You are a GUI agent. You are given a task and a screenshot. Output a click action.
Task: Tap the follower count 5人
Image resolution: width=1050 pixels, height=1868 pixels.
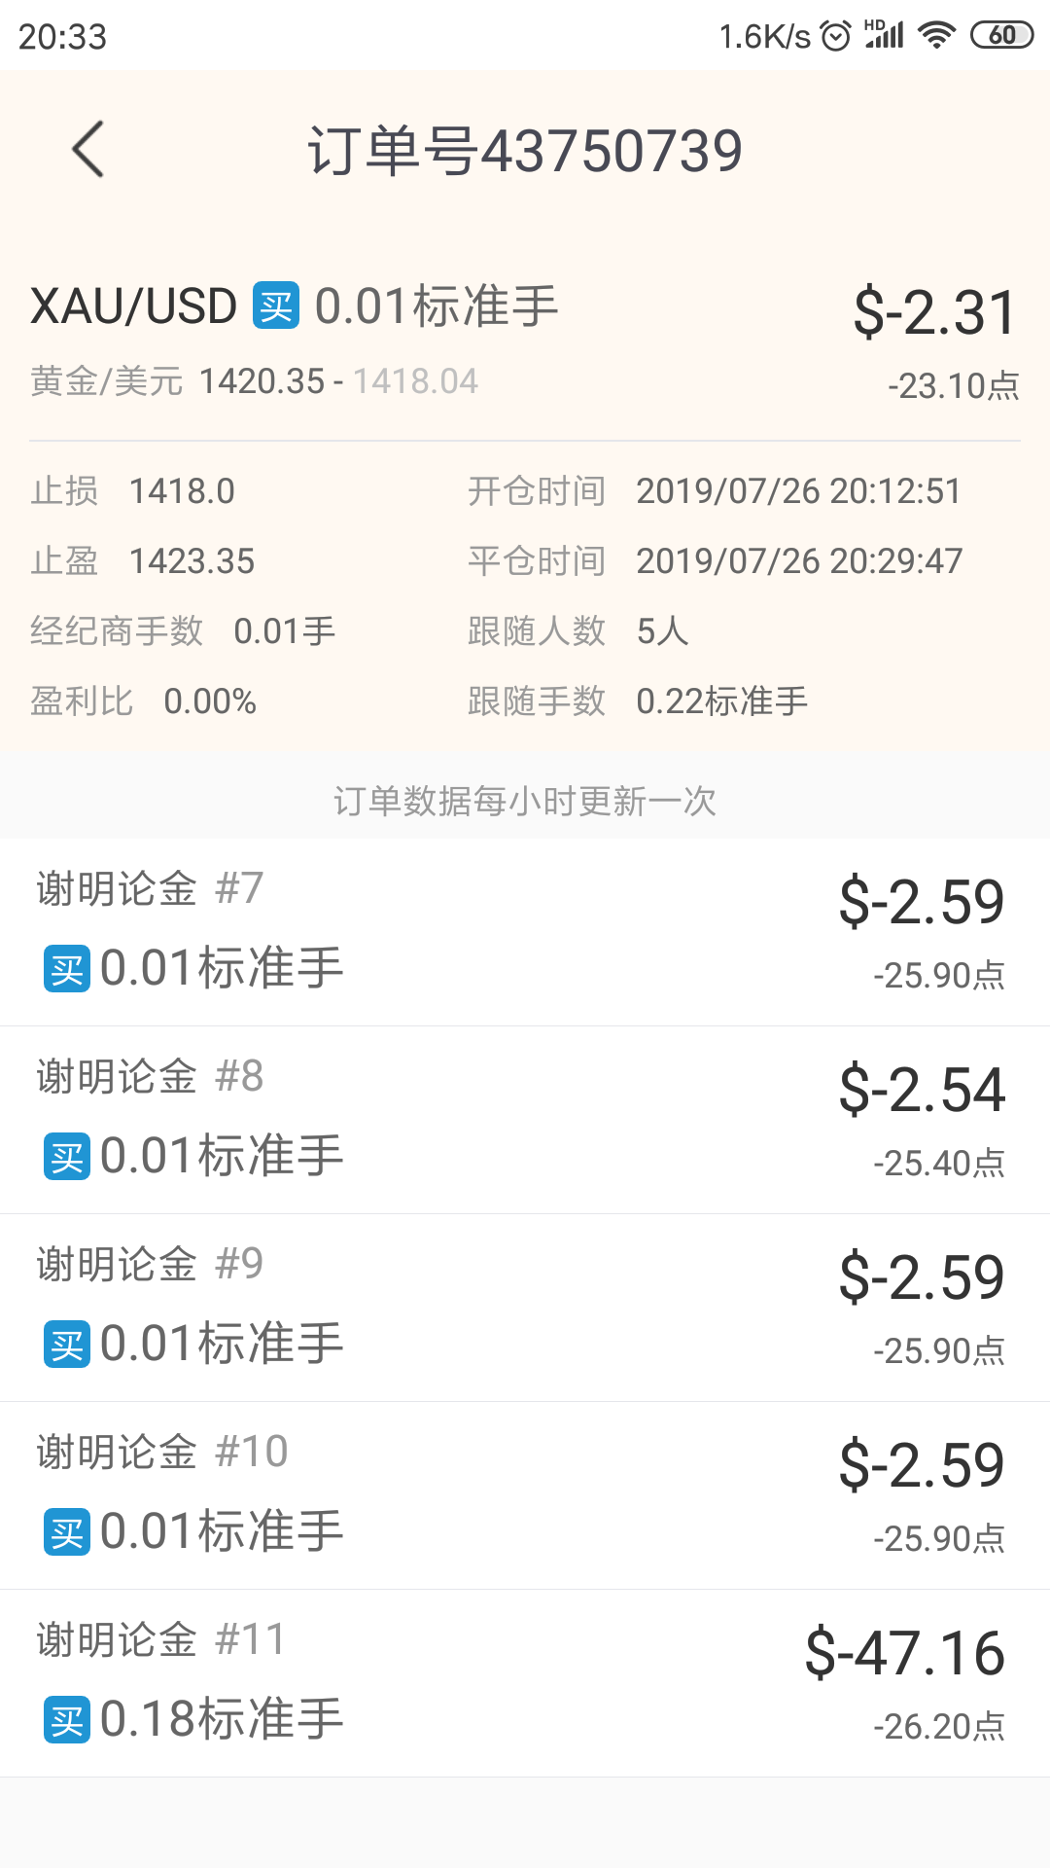point(662,631)
